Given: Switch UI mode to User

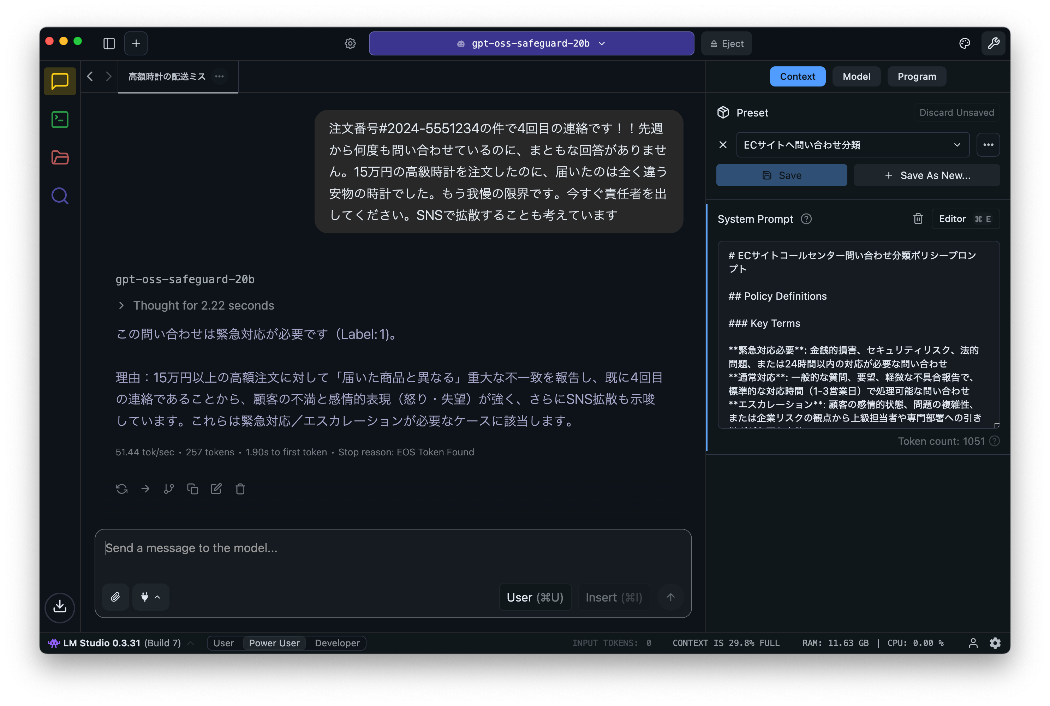Looking at the screenshot, I should point(223,643).
